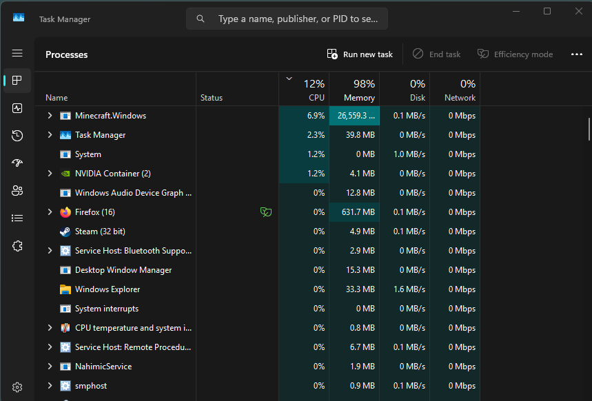The image size is (592, 401).
Task: Click the Minecraft.Windows process icon
Action: point(65,116)
